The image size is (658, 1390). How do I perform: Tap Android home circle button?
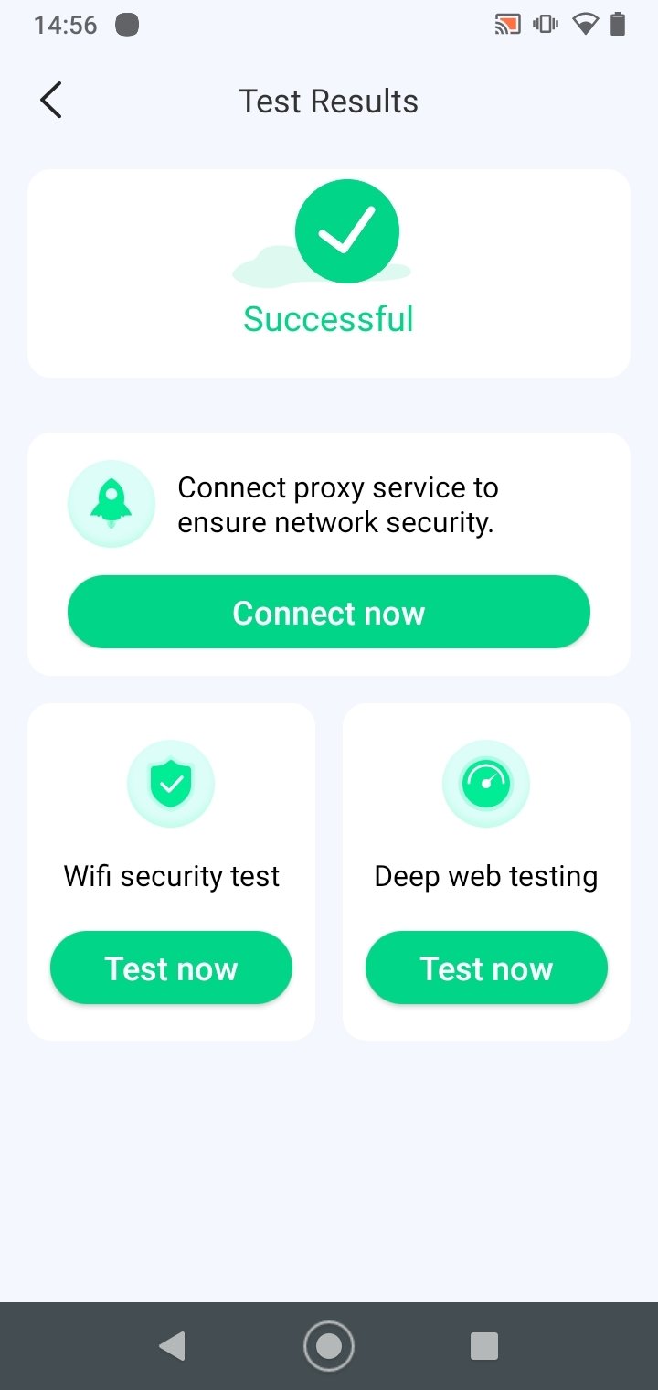tap(329, 1346)
